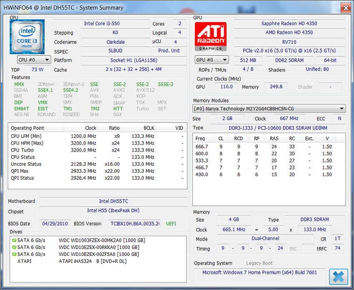
Task: Select the CPU HFM (Max) row
Action: (x=97, y=143)
